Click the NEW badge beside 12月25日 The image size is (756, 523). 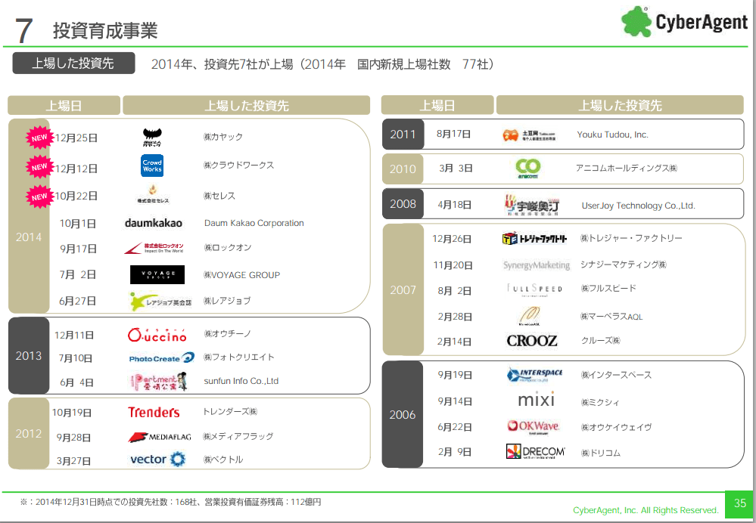point(39,138)
